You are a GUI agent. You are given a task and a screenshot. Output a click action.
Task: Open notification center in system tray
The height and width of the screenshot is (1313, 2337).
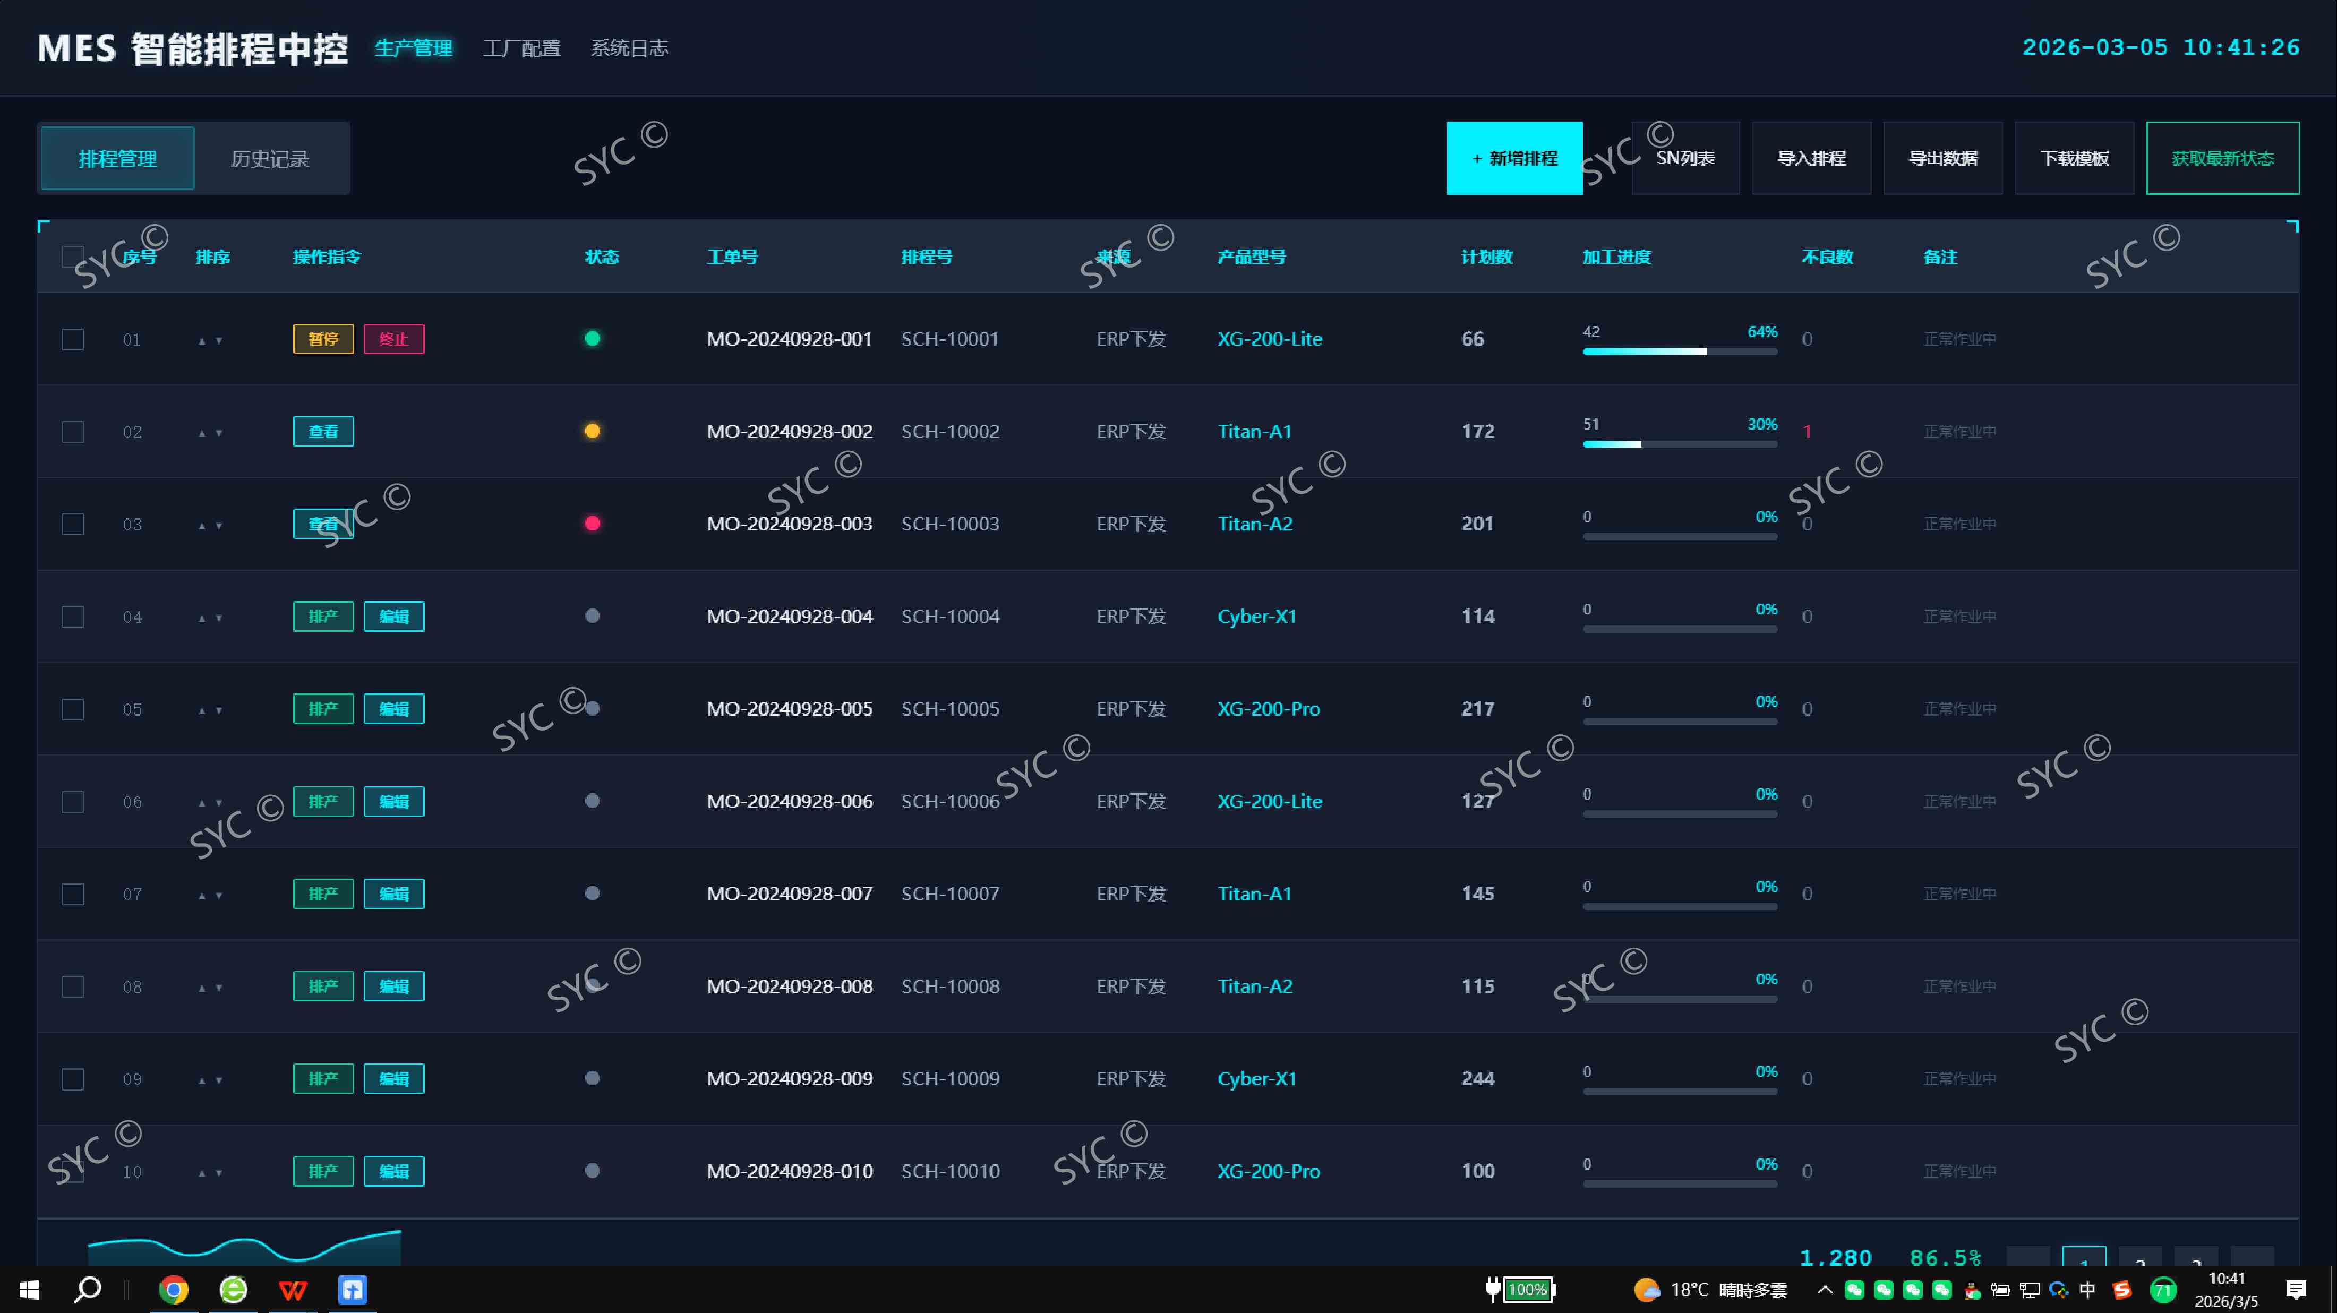click(x=2296, y=1289)
